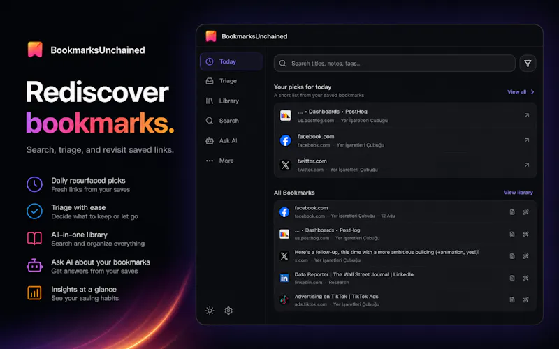Follow the View library link
This screenshot has height=349, width=559.
pyautogui.click(x=518, y=193)
